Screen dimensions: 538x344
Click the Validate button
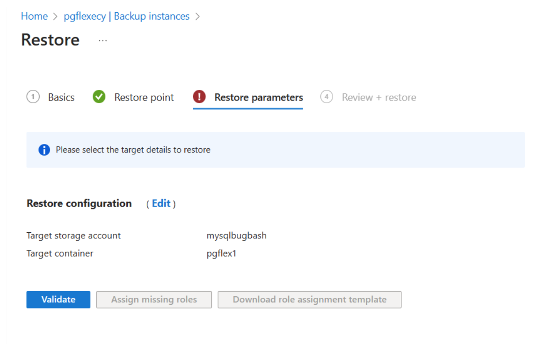click(x=58, y=300)
